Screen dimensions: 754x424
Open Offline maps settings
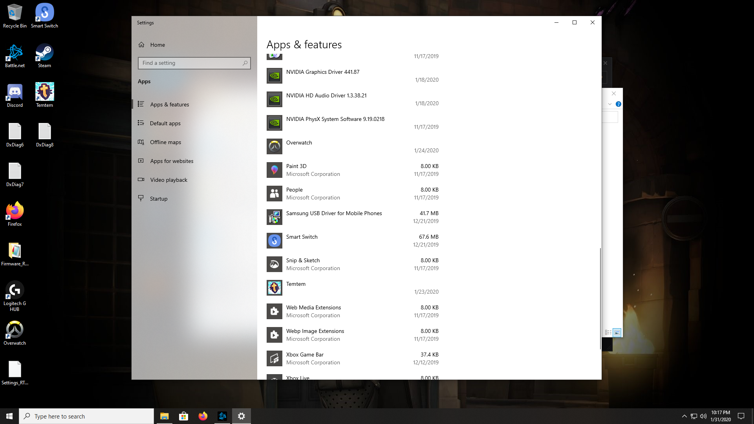click(165, 142)
